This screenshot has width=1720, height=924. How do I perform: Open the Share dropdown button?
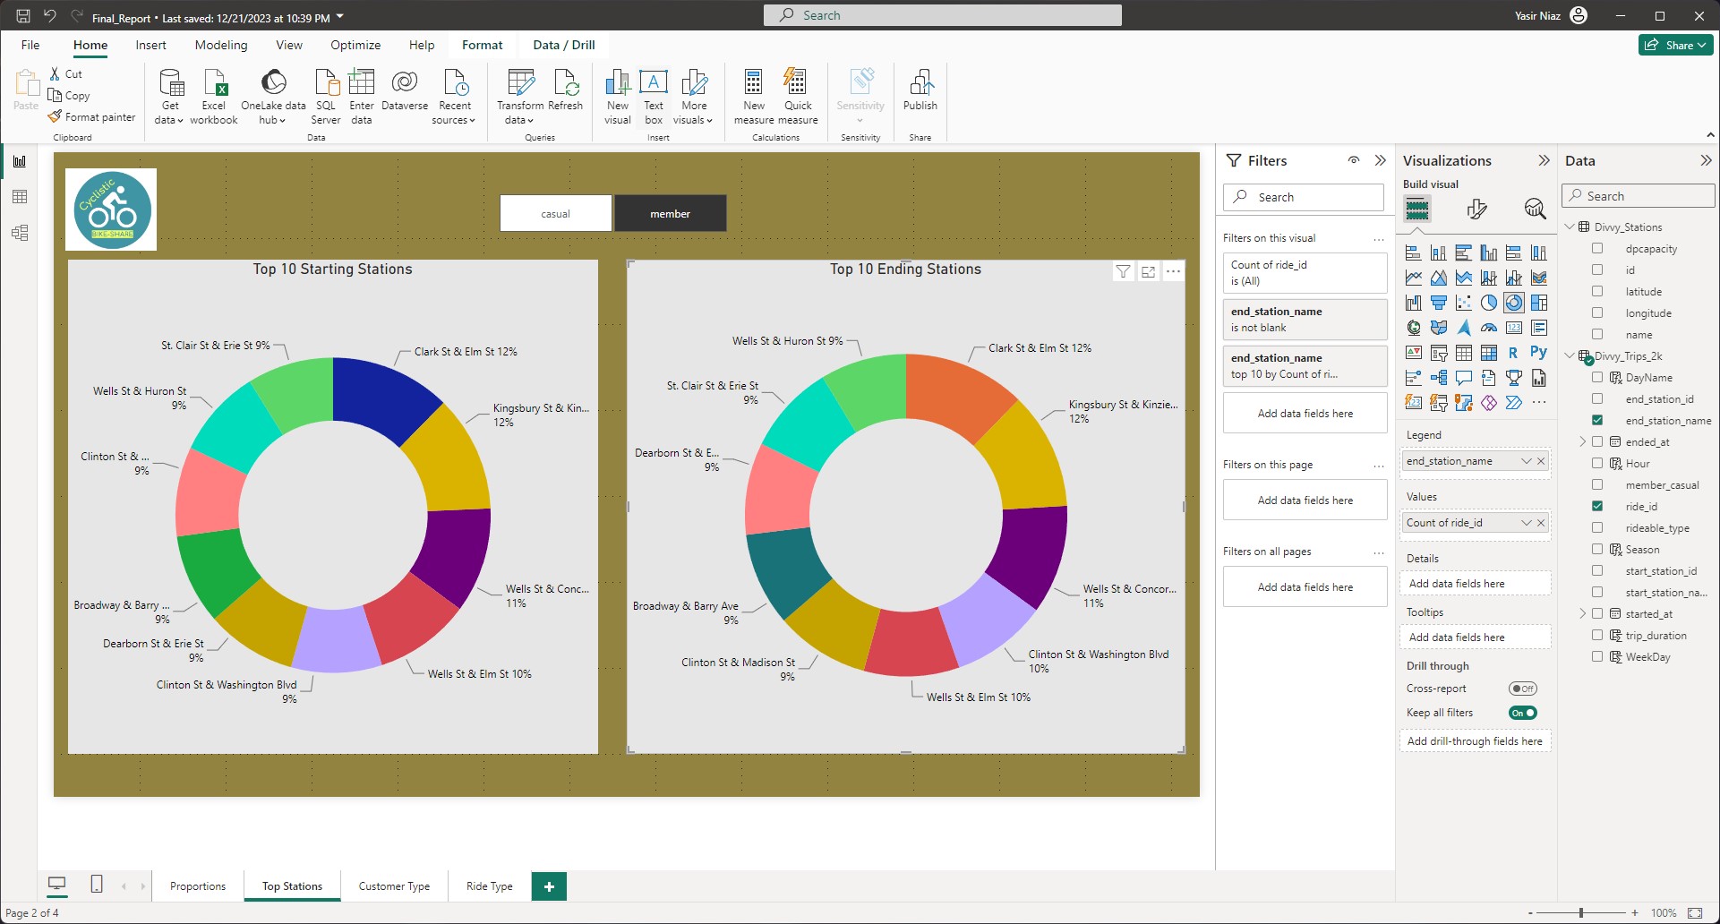pos(1676,45)
